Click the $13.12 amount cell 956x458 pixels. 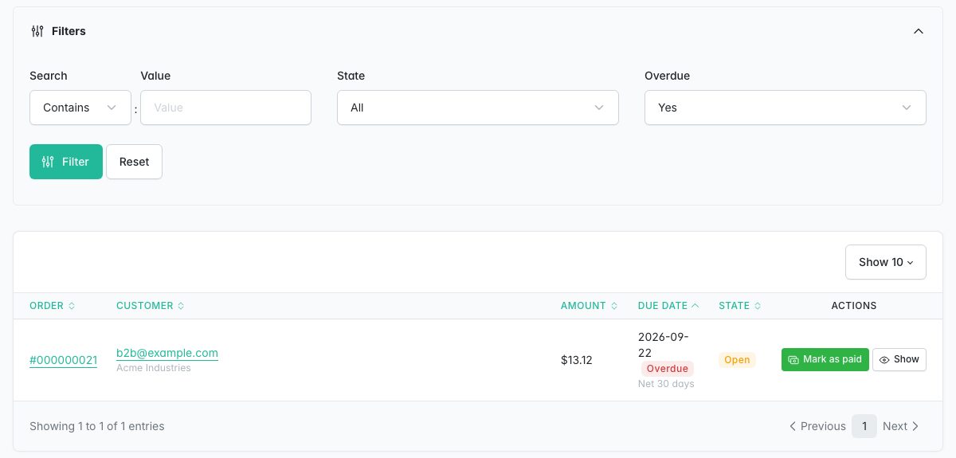click(577, 360)
